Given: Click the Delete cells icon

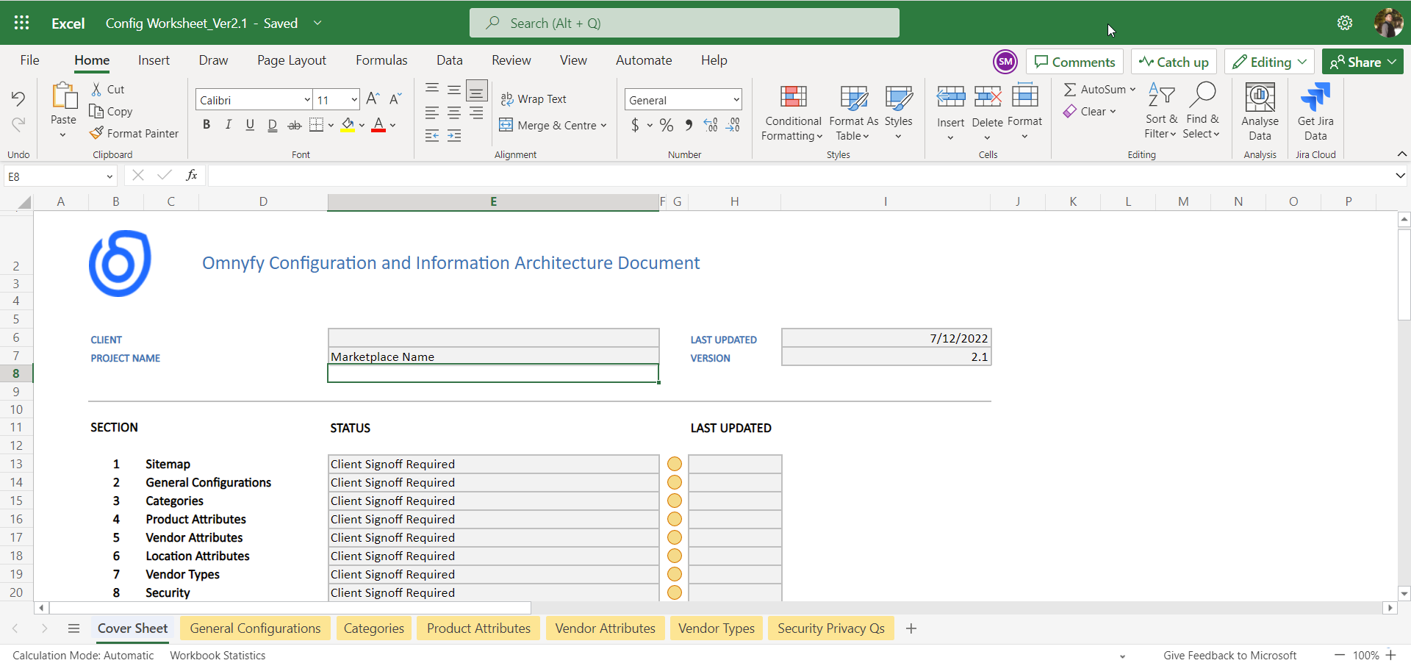Looking at the screenshot, I should 987,96.
